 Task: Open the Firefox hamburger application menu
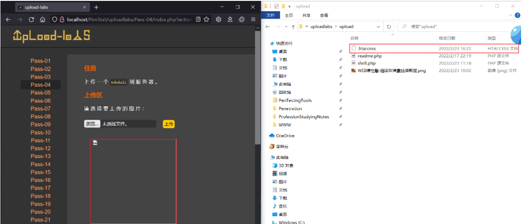(253, 20)
